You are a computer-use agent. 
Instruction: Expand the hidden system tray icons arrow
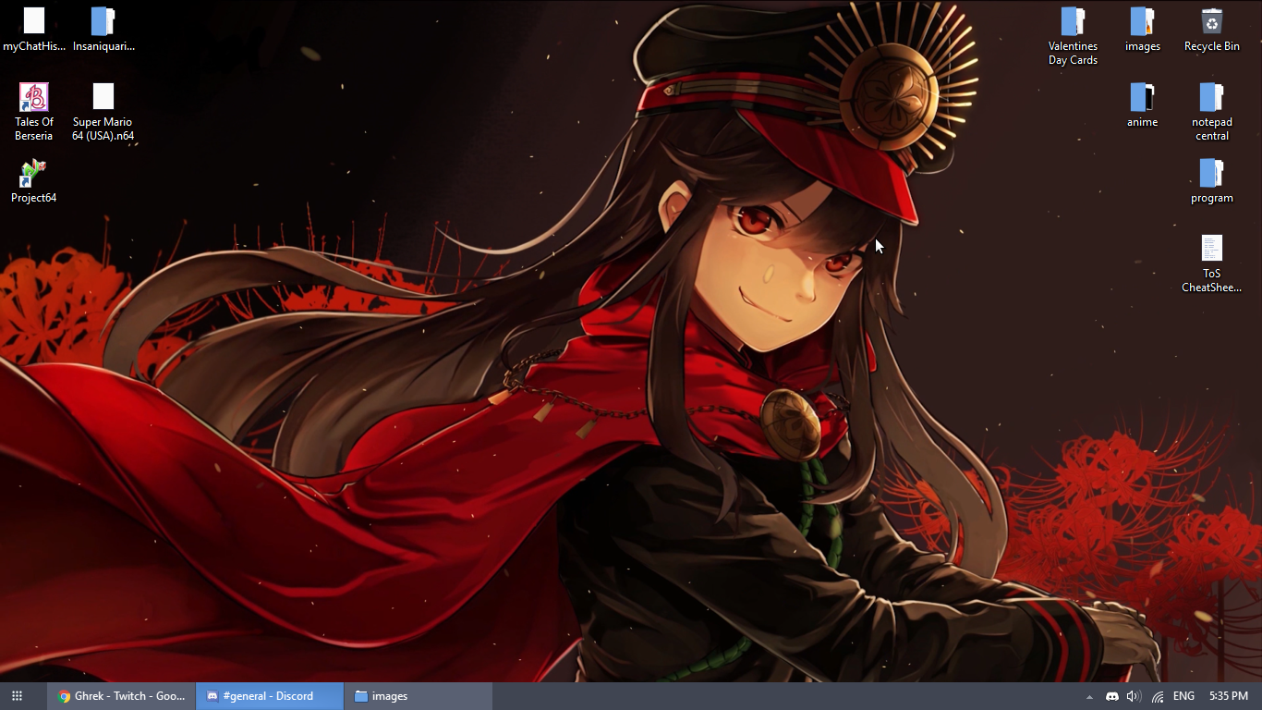(1089, 696)
